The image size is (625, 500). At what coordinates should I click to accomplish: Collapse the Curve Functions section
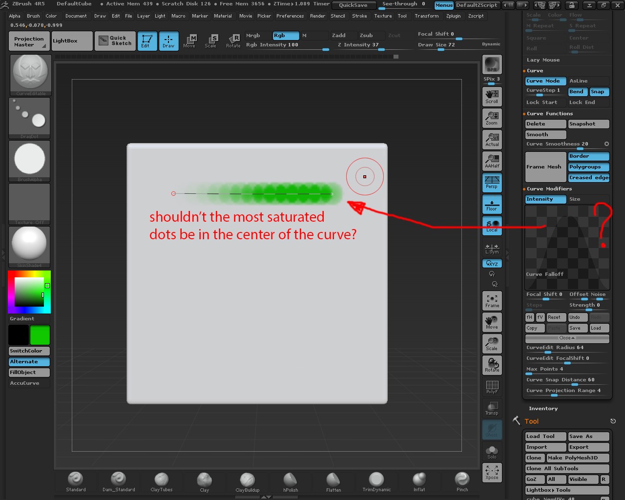coord(549,114)
